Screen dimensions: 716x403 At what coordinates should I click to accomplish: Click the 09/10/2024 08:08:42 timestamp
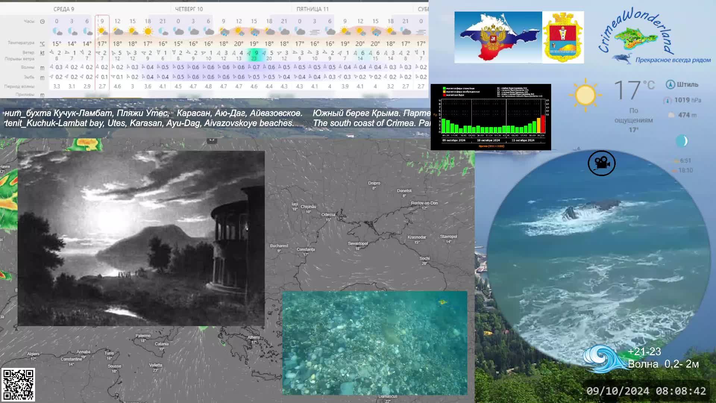[646, 391]
